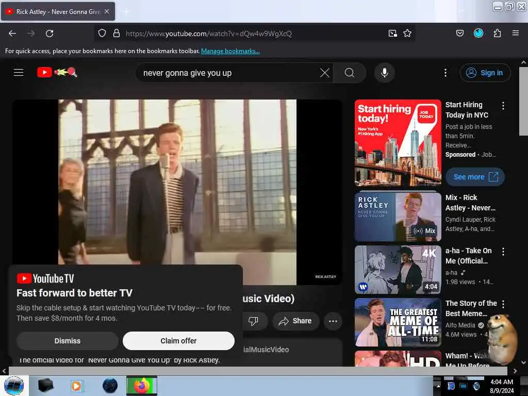Open options for a-ha Take On Me

click(503, 252)
